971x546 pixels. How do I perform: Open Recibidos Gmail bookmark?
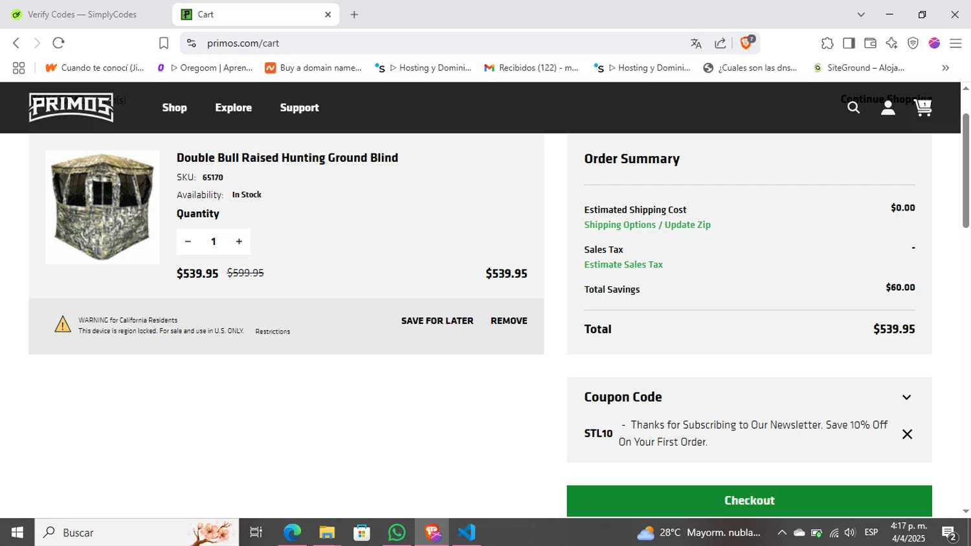tap(531, 68)
